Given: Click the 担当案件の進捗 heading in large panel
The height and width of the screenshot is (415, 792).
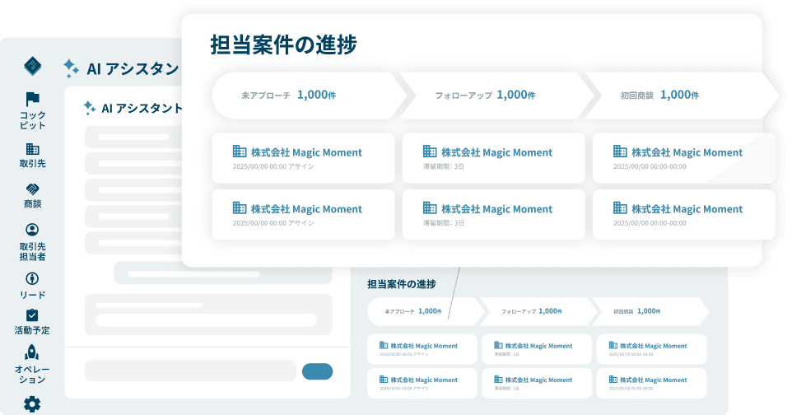Looking at the screenshot, I should [284, 44].
